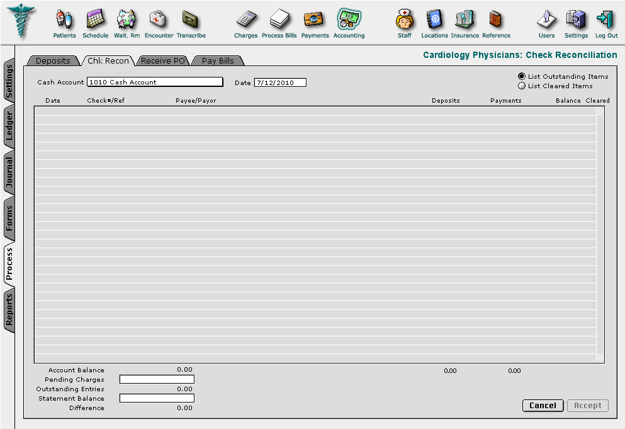
Task: Open the Staff nurse icon
Action: point(405,20)
